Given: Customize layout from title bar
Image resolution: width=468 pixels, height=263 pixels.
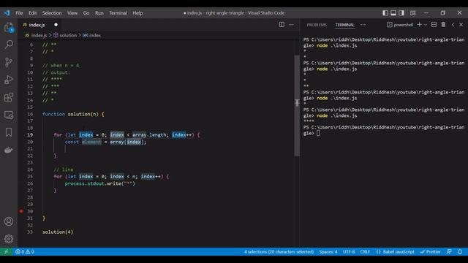Looking at the screenshot, I should [x=412, y=13].
